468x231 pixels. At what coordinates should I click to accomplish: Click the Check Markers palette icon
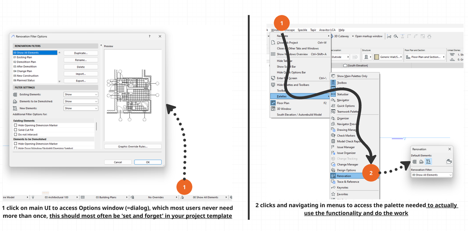[x=334, y=136]
